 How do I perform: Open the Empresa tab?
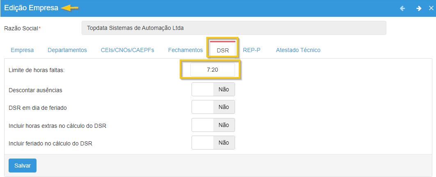click(x=22, y=50)
